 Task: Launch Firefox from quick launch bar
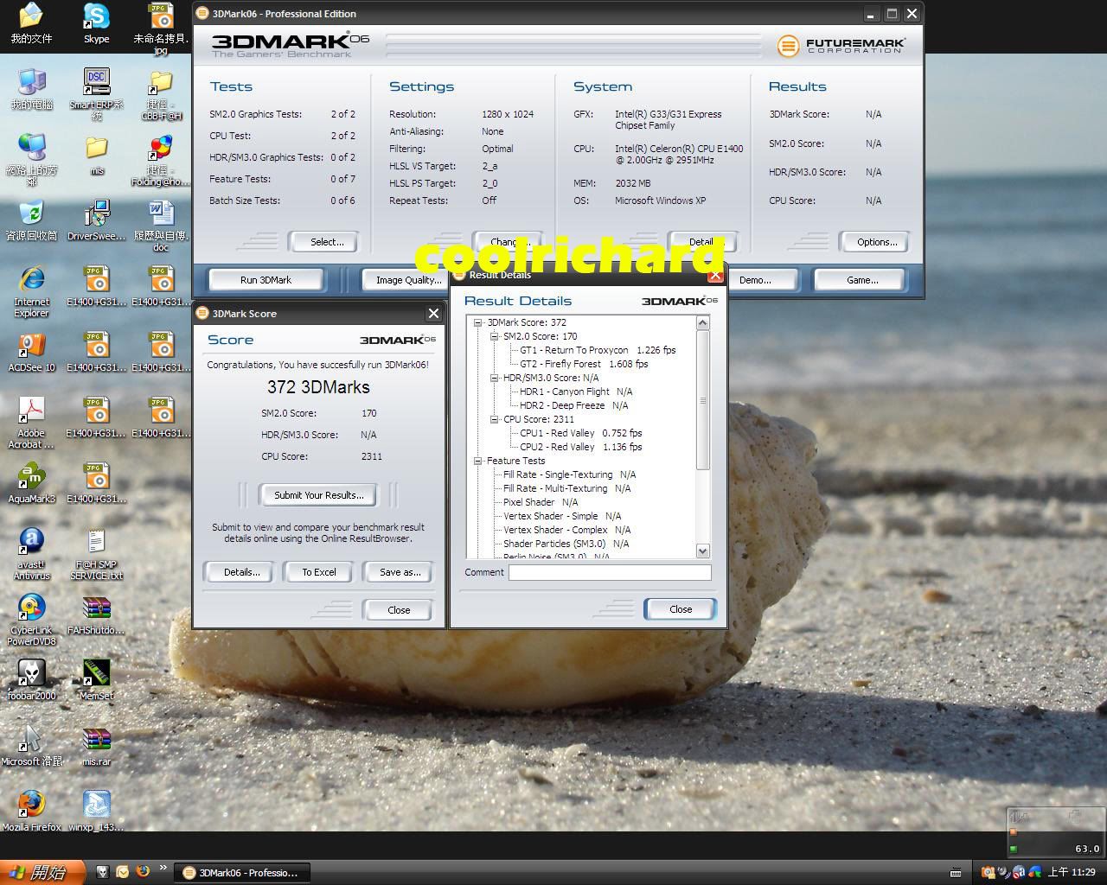pyautogui.click(x=143, y=872)
